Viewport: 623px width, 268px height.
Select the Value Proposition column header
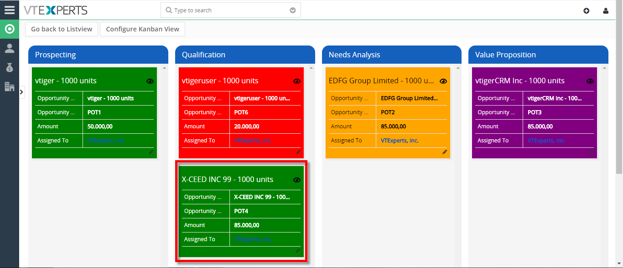coord(538,55)
